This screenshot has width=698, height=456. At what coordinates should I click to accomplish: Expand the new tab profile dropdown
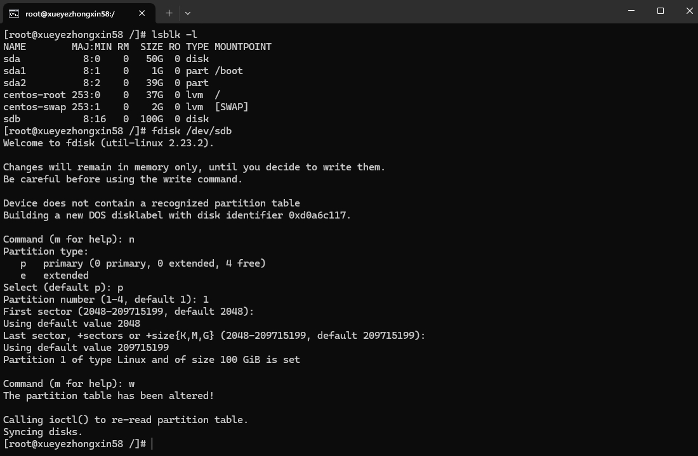(x=187, y=13)
